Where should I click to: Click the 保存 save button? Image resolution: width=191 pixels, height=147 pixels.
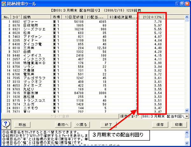[x=160, y=124]
